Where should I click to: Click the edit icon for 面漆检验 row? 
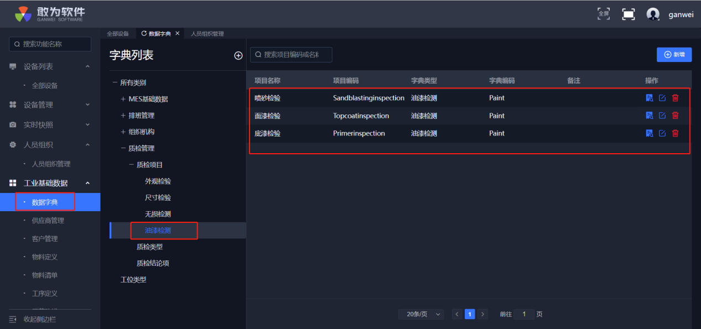(x=662, y=116)
